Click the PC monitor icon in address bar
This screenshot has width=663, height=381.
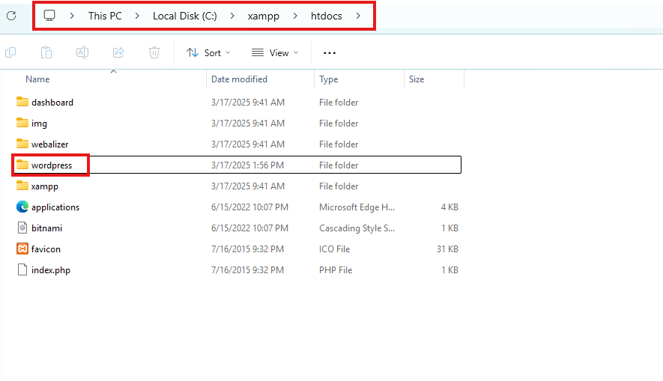[49, 16]
